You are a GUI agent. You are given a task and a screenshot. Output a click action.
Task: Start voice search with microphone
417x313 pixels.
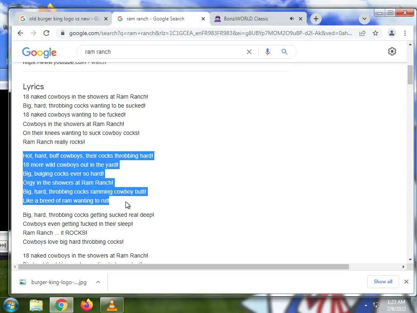click(x=267, y=52)
